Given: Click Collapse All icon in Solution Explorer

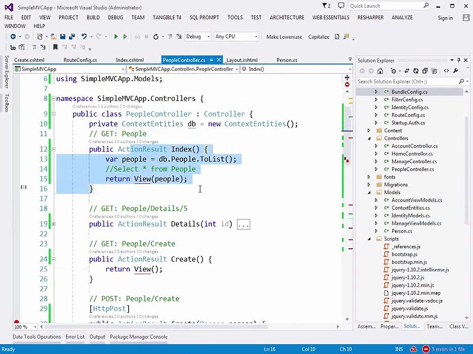Looking at the screenshot, I should [x=425, y=71].
